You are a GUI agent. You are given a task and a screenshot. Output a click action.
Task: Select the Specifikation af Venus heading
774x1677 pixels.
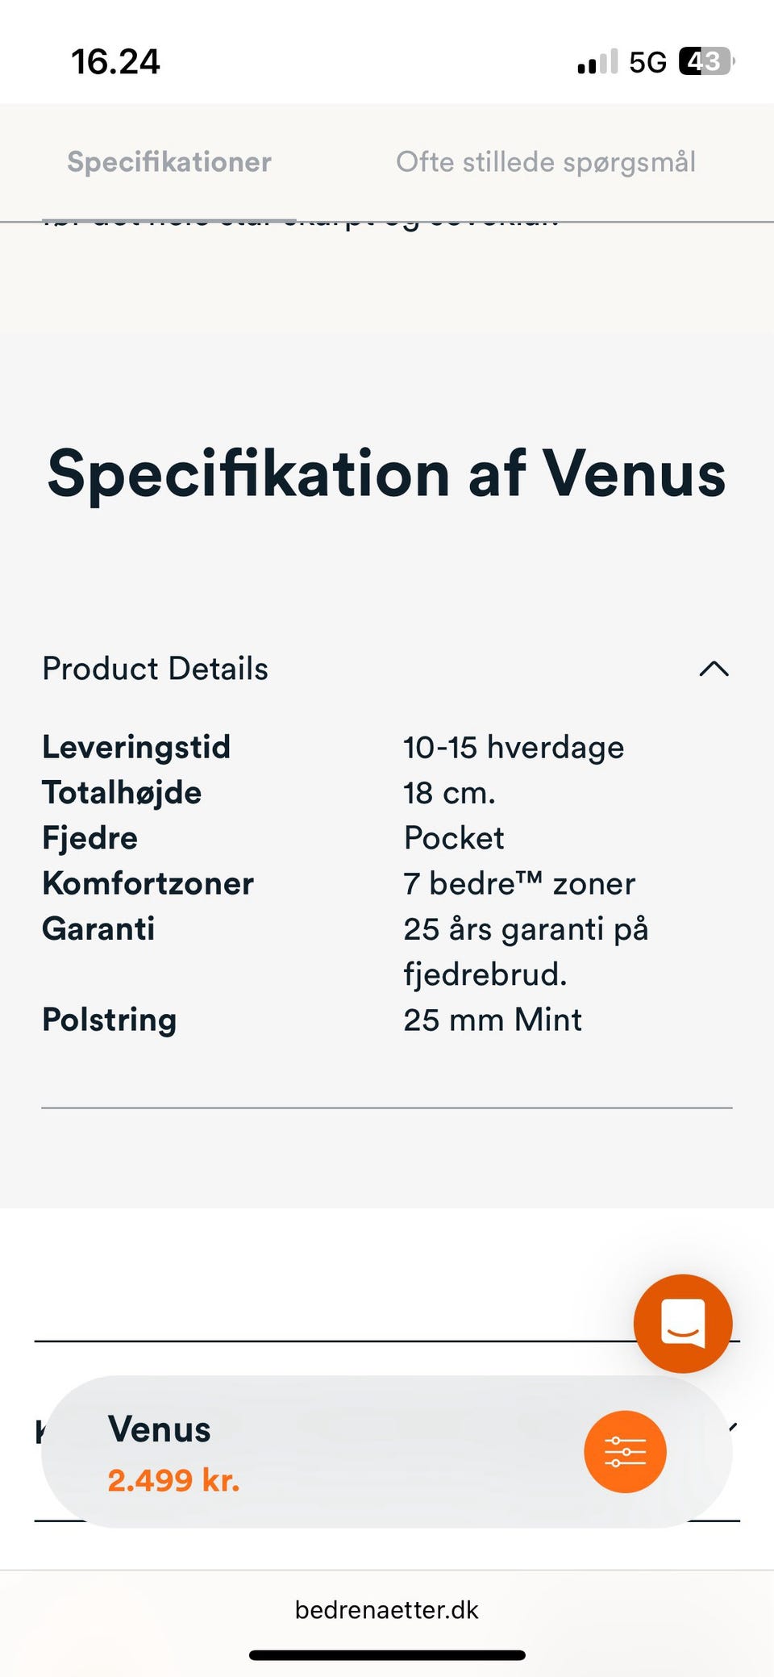click(387, 473)
